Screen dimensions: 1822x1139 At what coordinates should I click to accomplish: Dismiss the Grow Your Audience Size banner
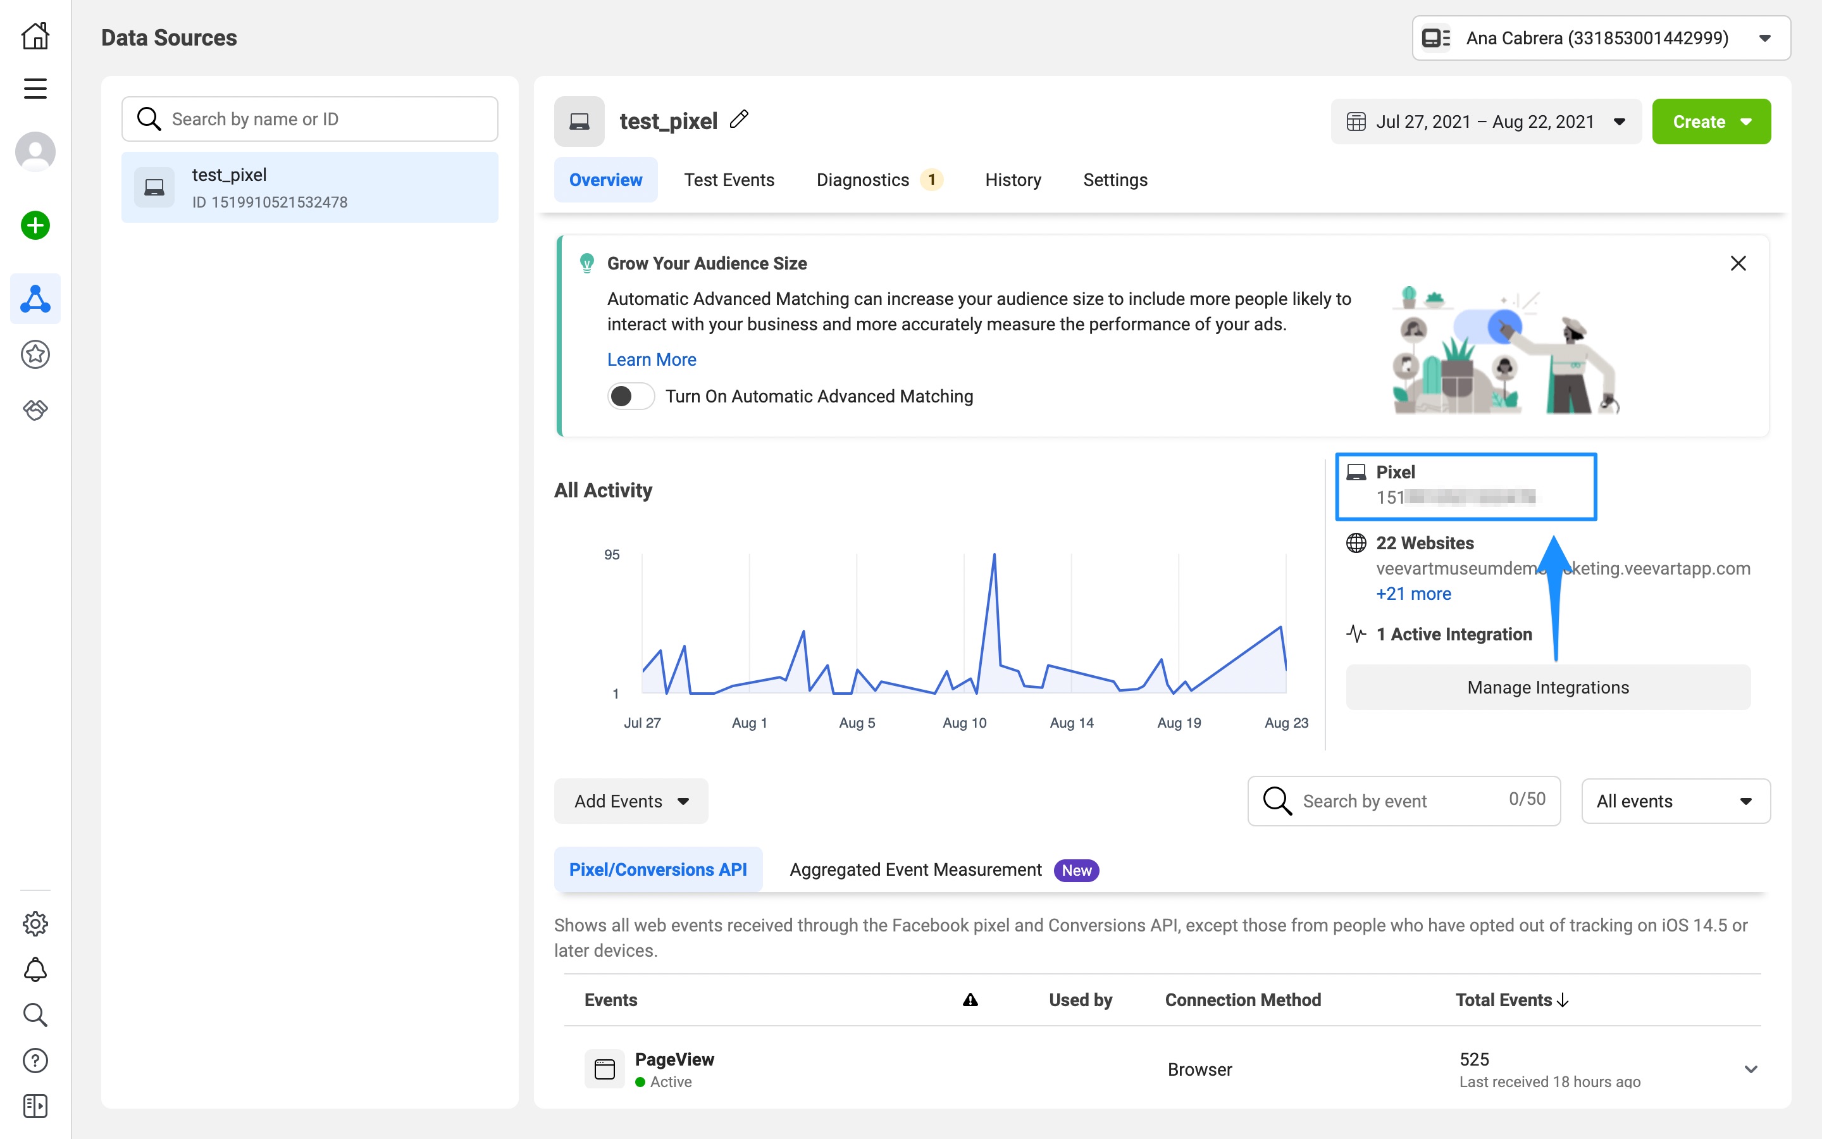1738,263
